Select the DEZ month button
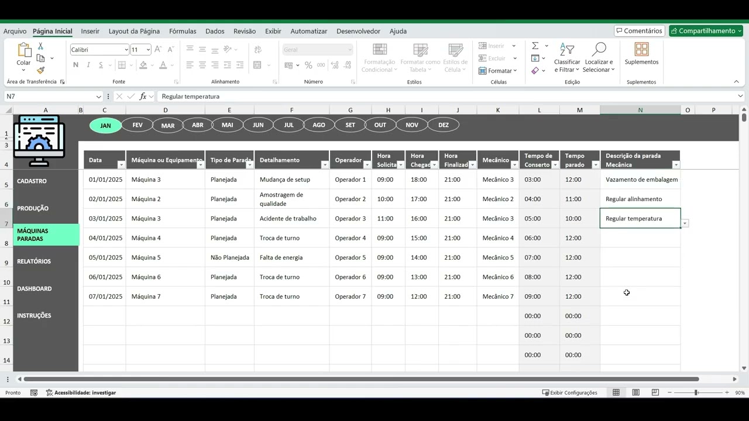Viewport: 749px width, 421px height. (x=444, y=125)
